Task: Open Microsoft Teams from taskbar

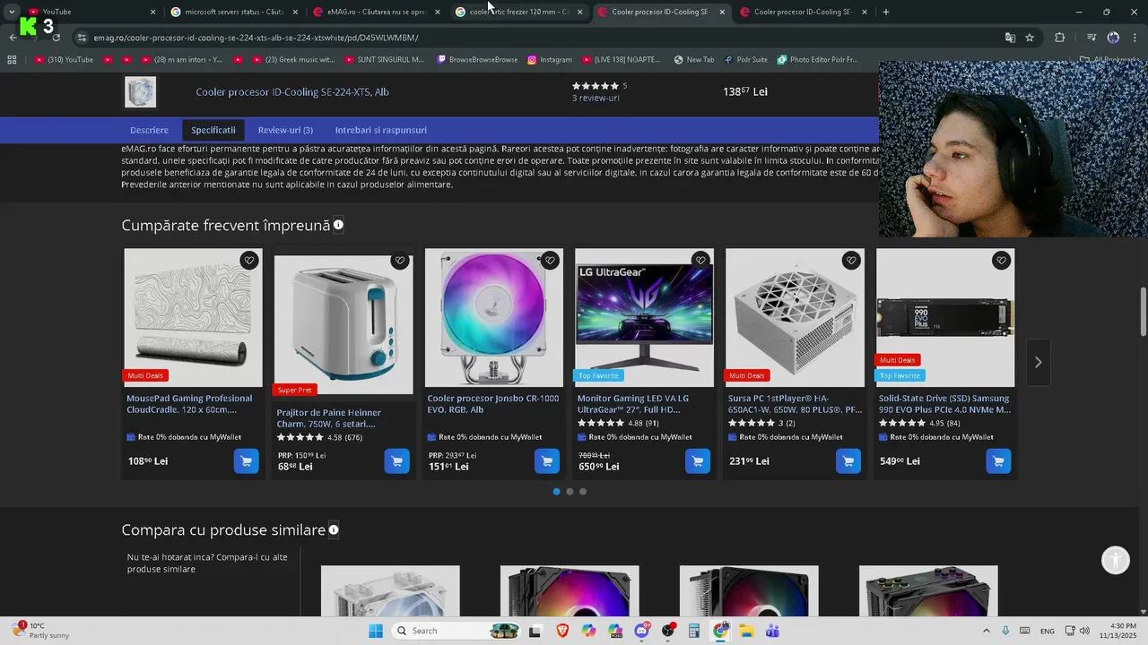Action: tap(772, 631)
